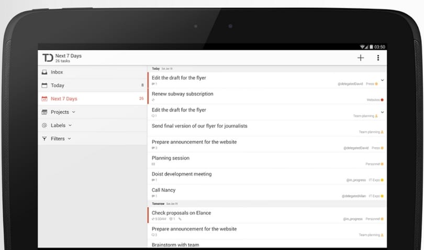
Task: Open the Inbox in the sidebar
Action: tap(93, 72)
